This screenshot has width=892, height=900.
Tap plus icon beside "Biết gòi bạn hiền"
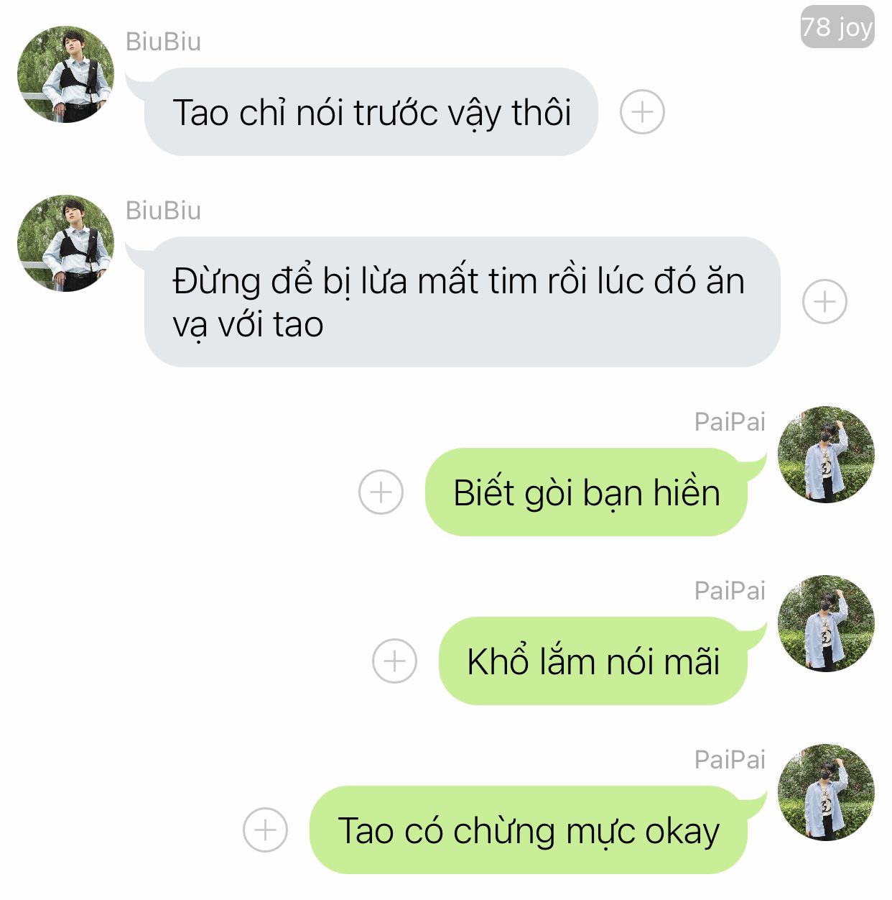click(x=381, y=492)
